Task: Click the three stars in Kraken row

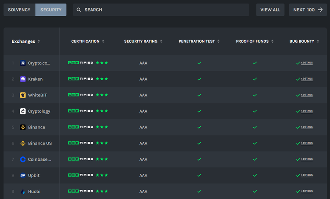Action: click(x=102, y=79)
